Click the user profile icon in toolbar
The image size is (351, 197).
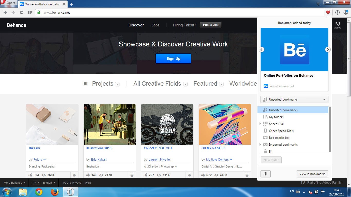346,12
